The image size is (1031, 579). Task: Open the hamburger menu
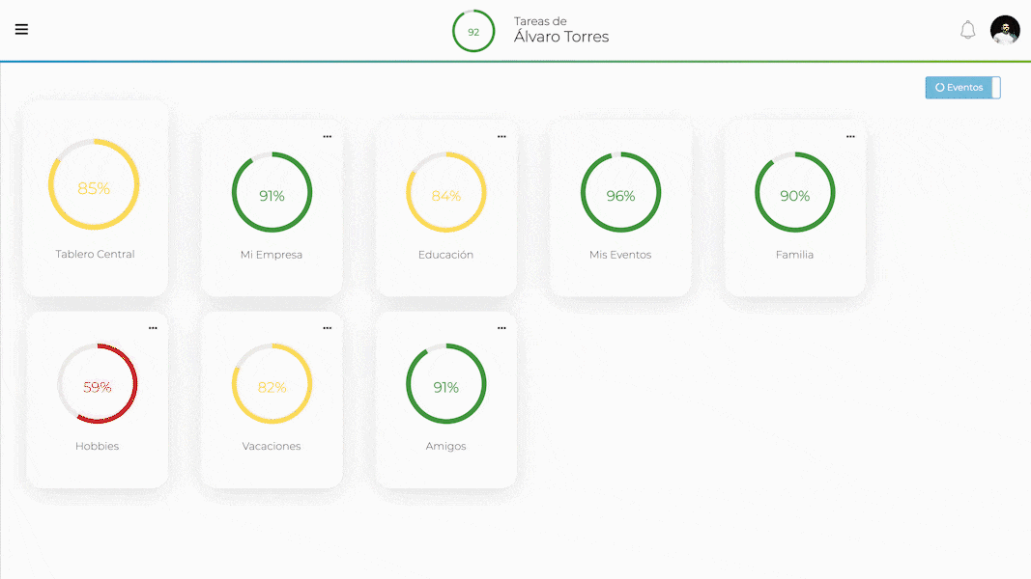[21, 29]
